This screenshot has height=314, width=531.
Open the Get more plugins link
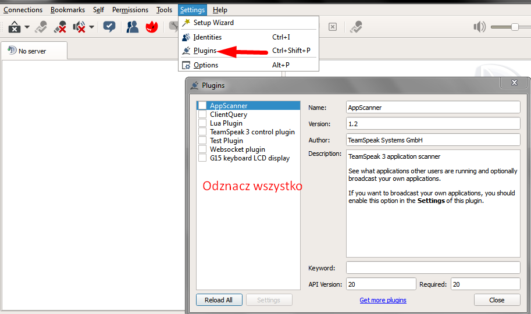tap(383, 300)
